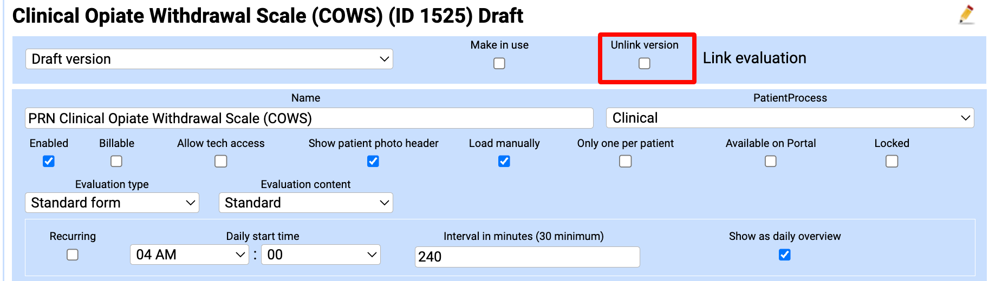Open the Evaluation type dropdown
Viewport: 1002px width, 281px height.
112,203
